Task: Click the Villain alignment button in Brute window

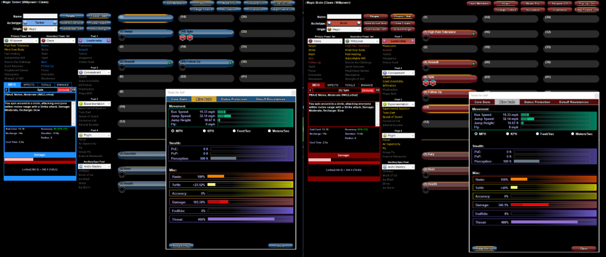Action: tap(506, 4)
